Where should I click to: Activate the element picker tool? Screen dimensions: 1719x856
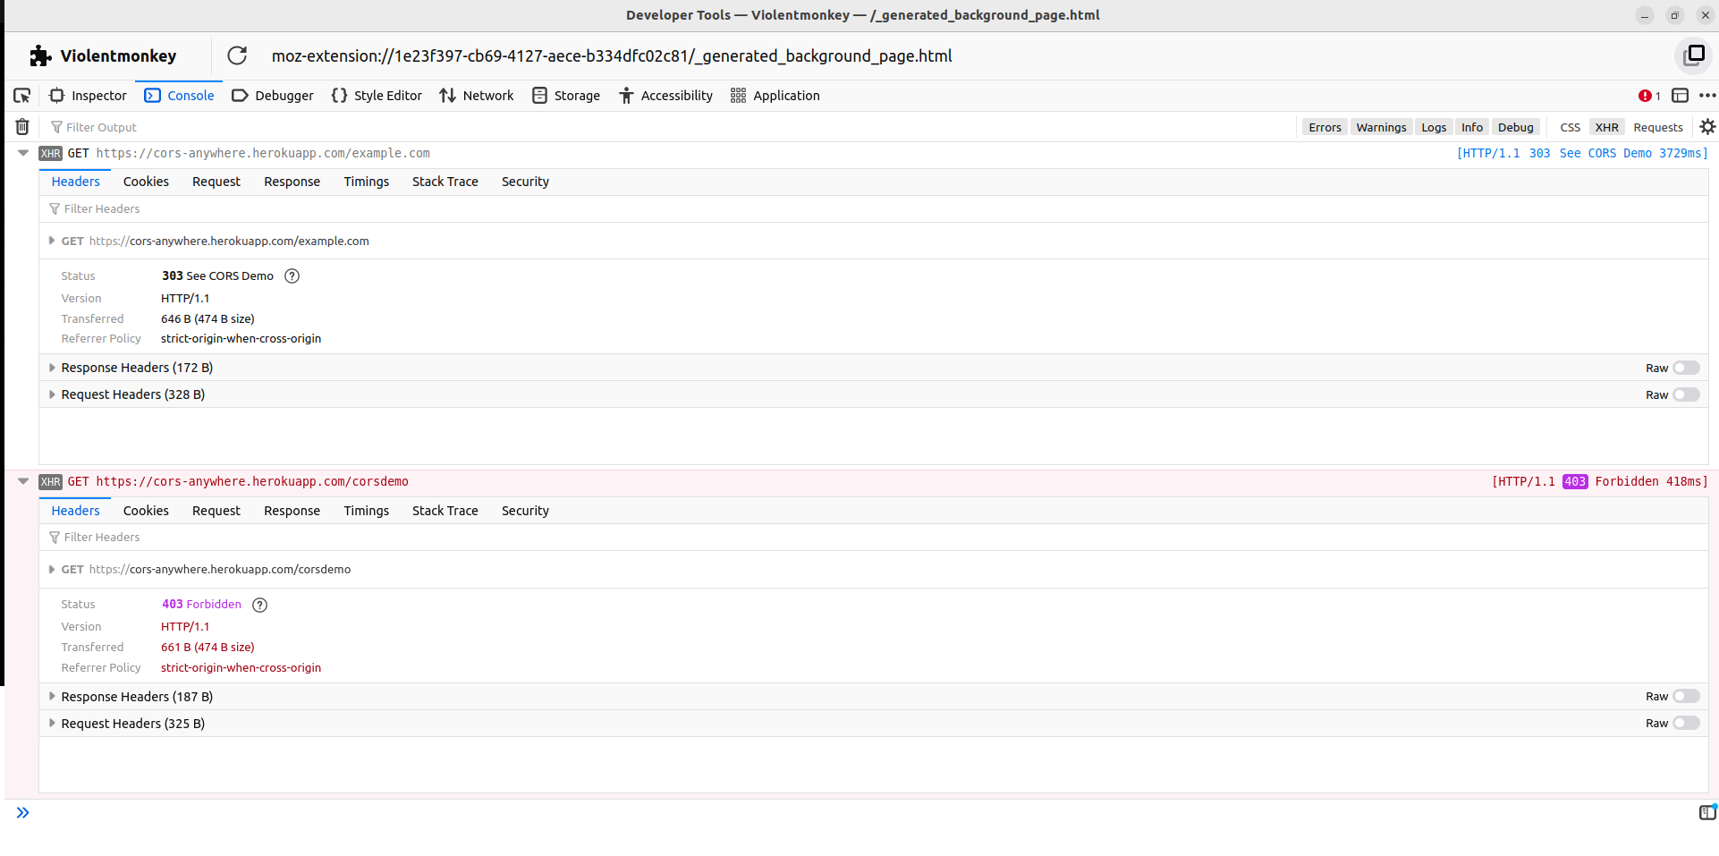click(x=21, y=95)
